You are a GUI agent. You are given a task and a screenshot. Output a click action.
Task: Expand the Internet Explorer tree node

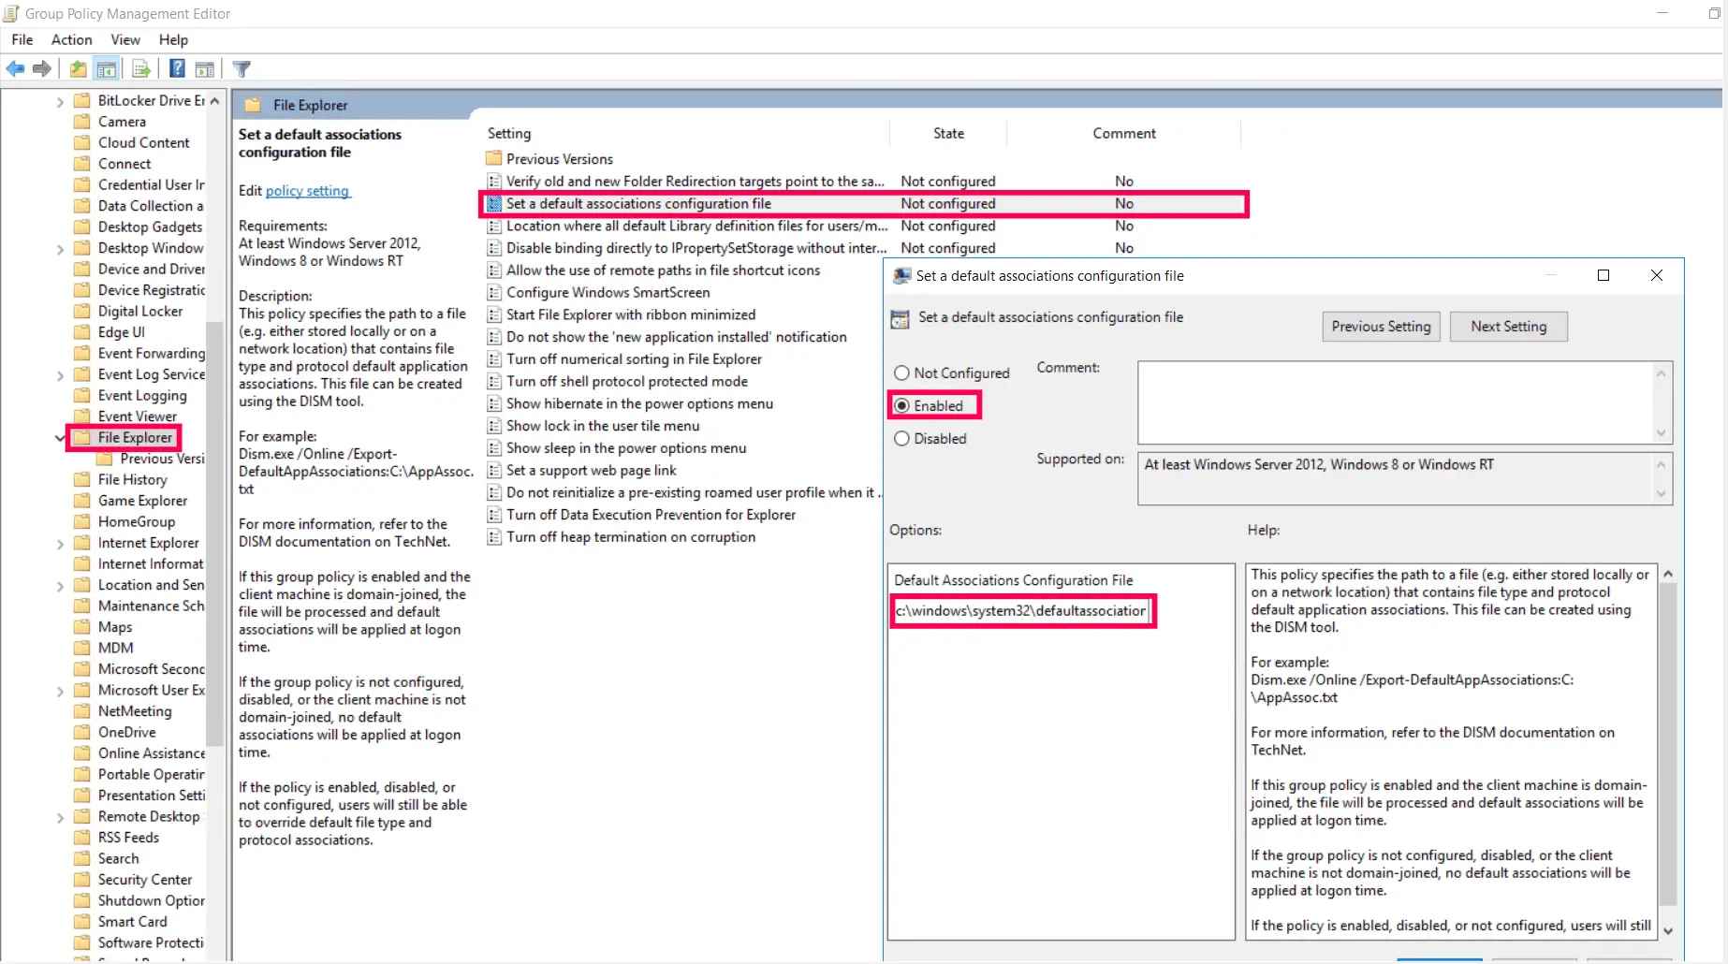[x=60, y=543]
